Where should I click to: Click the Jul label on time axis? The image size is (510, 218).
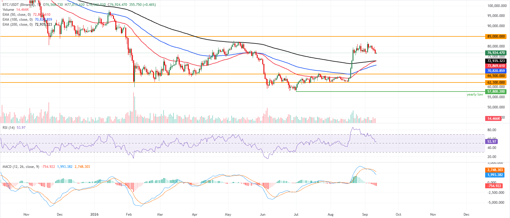point(296,215)
